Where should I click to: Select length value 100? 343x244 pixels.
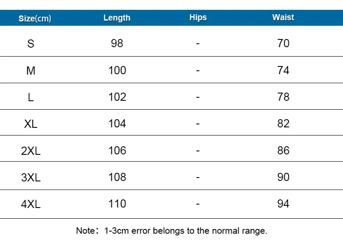point(117,70)
